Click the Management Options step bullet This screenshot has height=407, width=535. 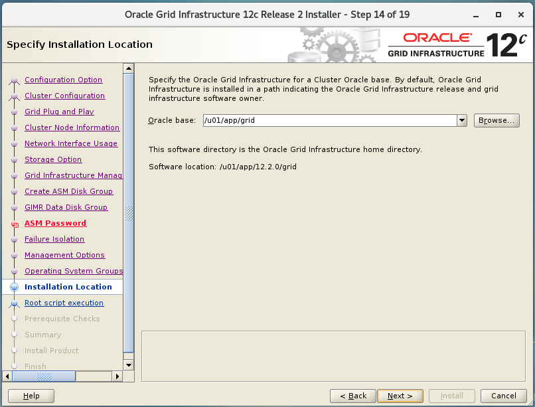tap(15, 256)
